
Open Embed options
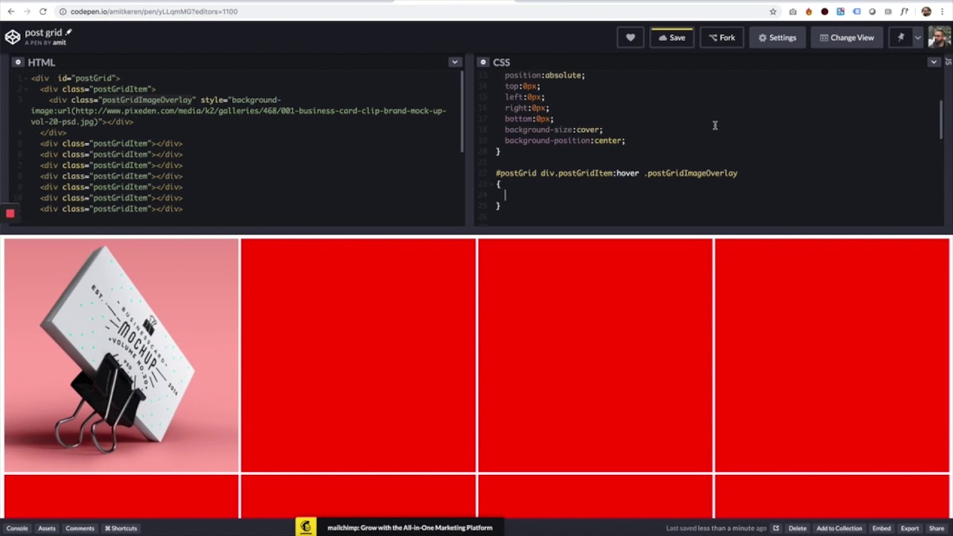(x=882, y=528)
